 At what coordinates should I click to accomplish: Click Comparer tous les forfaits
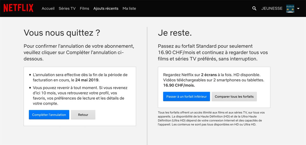234,96
